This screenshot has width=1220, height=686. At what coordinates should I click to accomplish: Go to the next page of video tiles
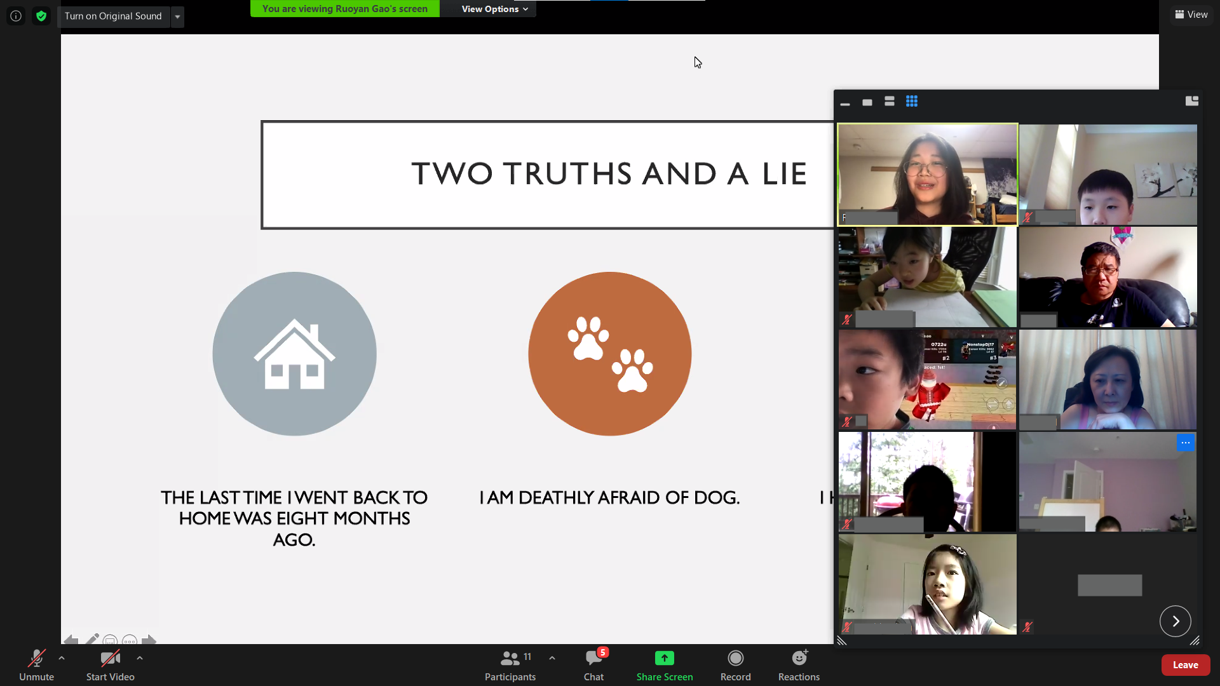(1175, 621)
